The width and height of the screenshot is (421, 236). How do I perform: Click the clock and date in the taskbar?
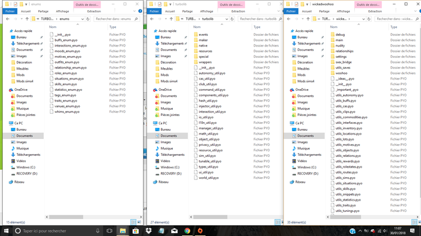click(x=397, y=230)
